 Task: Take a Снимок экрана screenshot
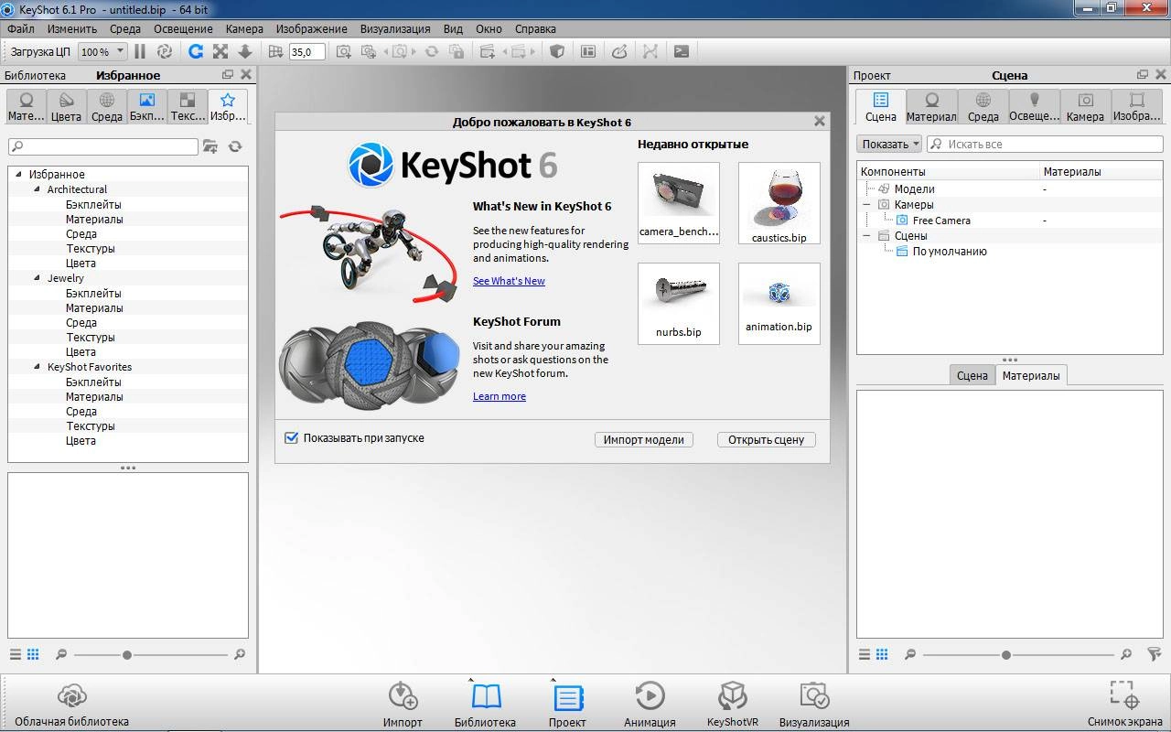click(1125, 705)
